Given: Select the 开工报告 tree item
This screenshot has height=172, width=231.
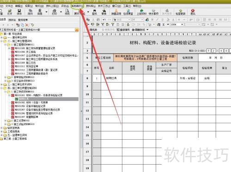Looking at the screenshot, I should pyautogui.click(x=31, y=52).
